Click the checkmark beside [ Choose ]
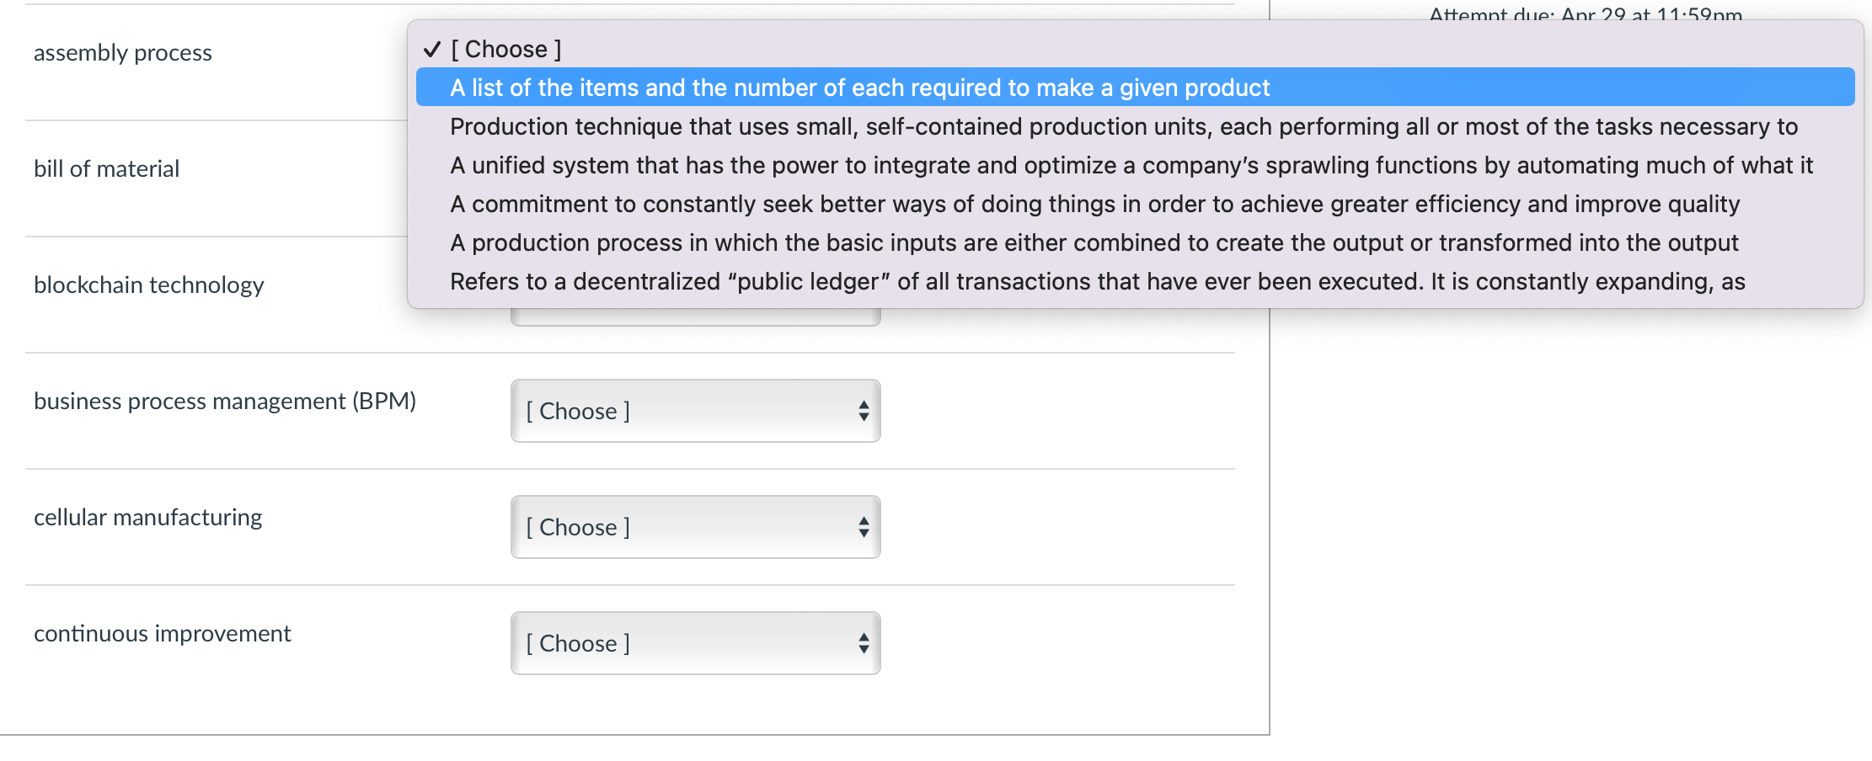Viewport: 1872px width, 761px height. click(432, 49)
